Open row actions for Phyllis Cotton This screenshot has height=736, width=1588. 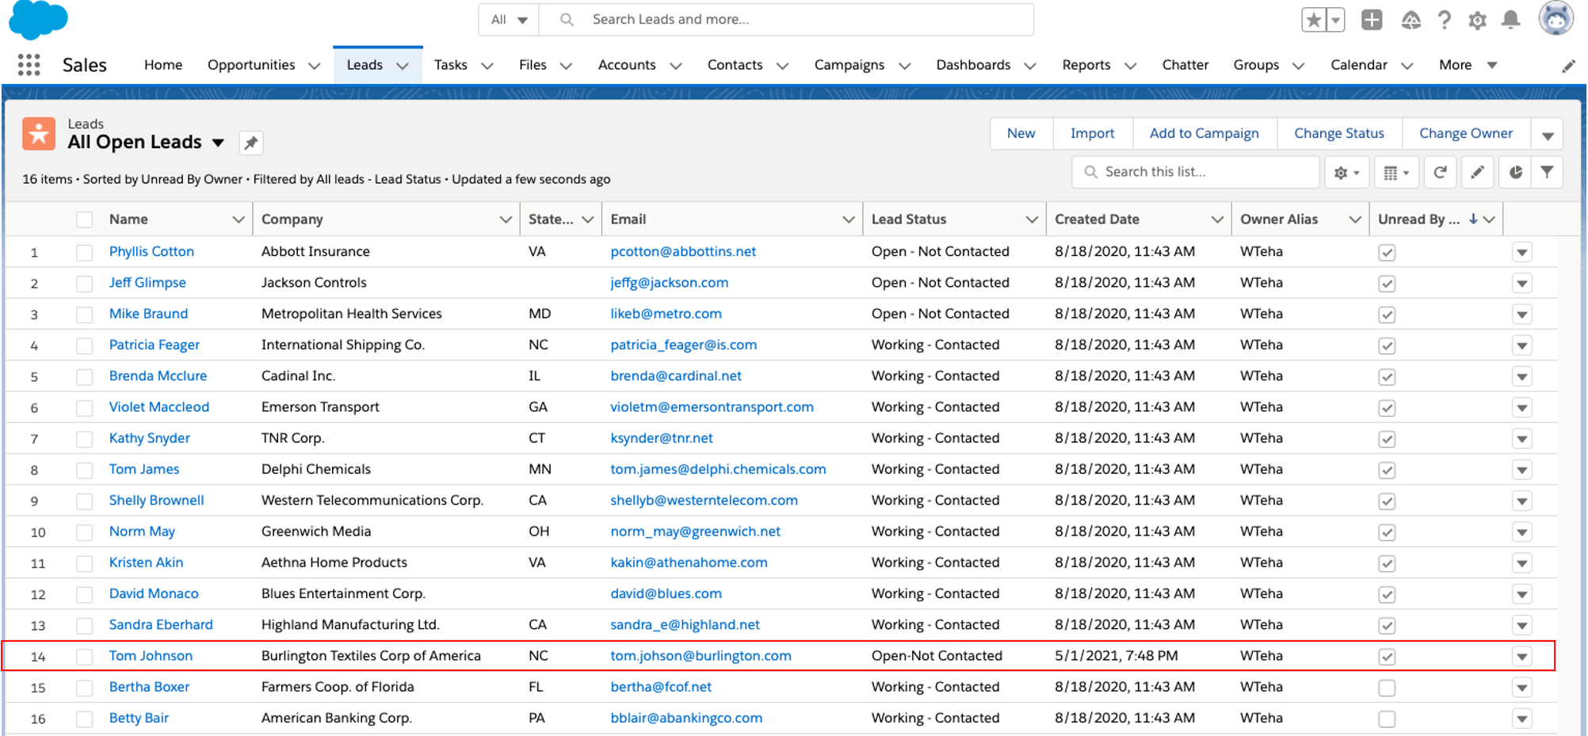coord(1521,253)
